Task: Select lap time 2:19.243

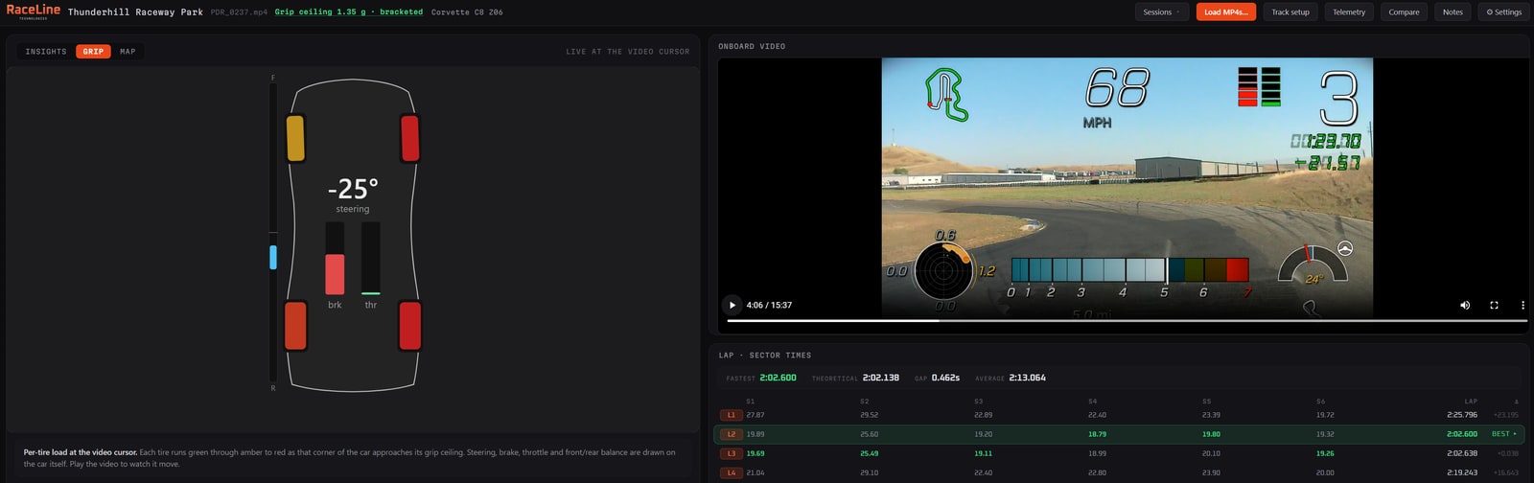Action: [x=1462, y=472]
